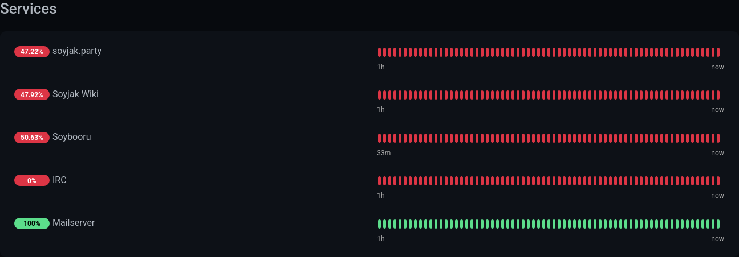Screen dimensions: 739x257
Task: Click the now label under IRC timeline
Action: pos(717,196)
